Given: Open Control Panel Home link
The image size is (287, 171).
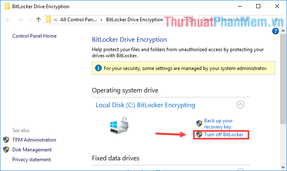Looking at the screenshot, I should pos(34,36).
